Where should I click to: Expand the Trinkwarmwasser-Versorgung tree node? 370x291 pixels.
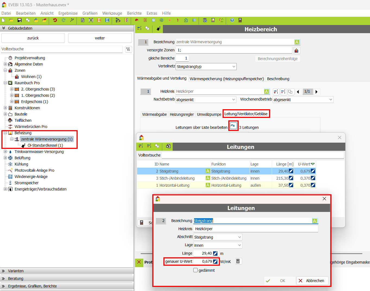coord(5,152)
